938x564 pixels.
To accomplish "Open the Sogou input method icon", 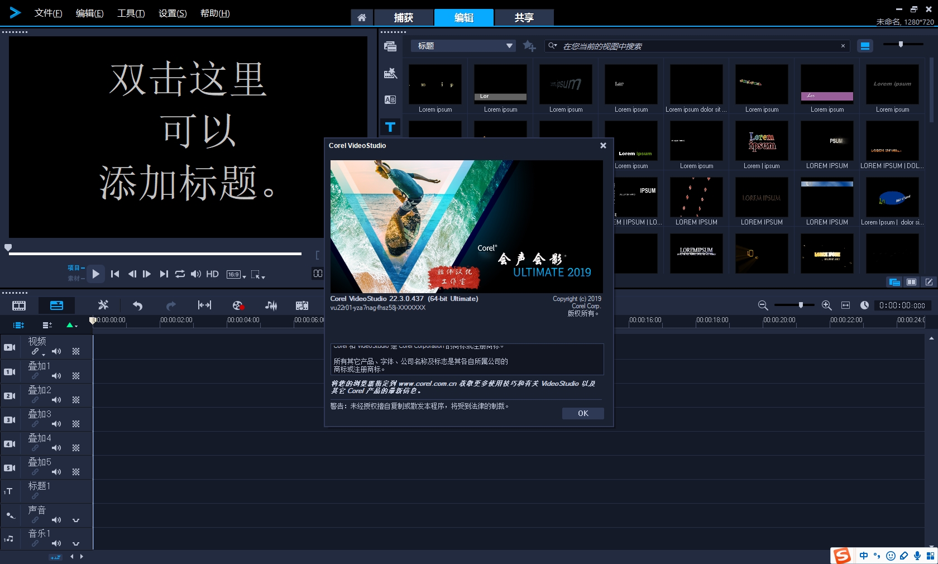I will coord(842,556).
